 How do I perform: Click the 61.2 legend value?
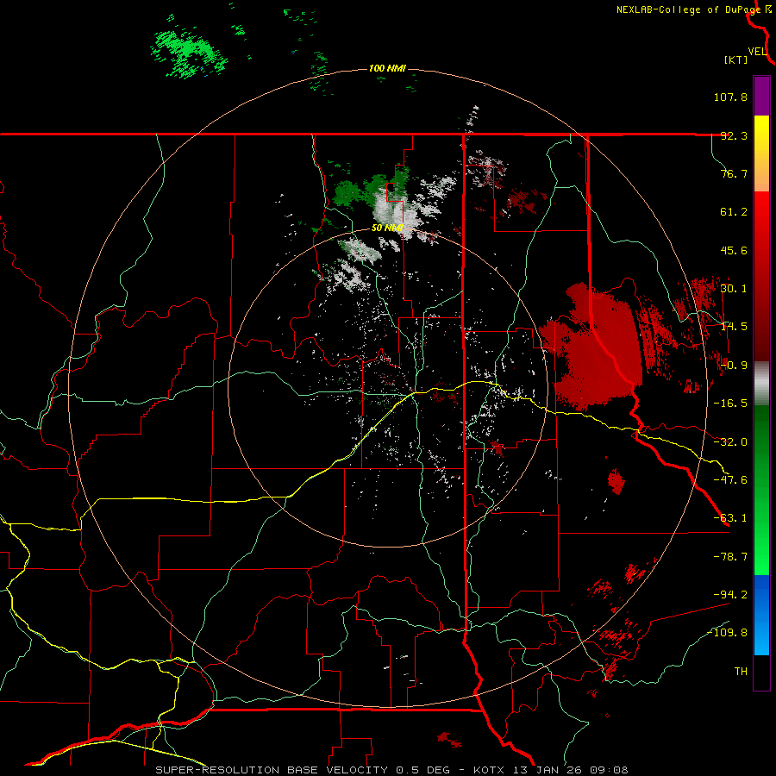734,212
